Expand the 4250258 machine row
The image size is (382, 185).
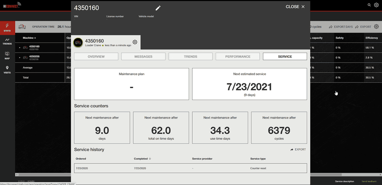click(x=19, y=58)
